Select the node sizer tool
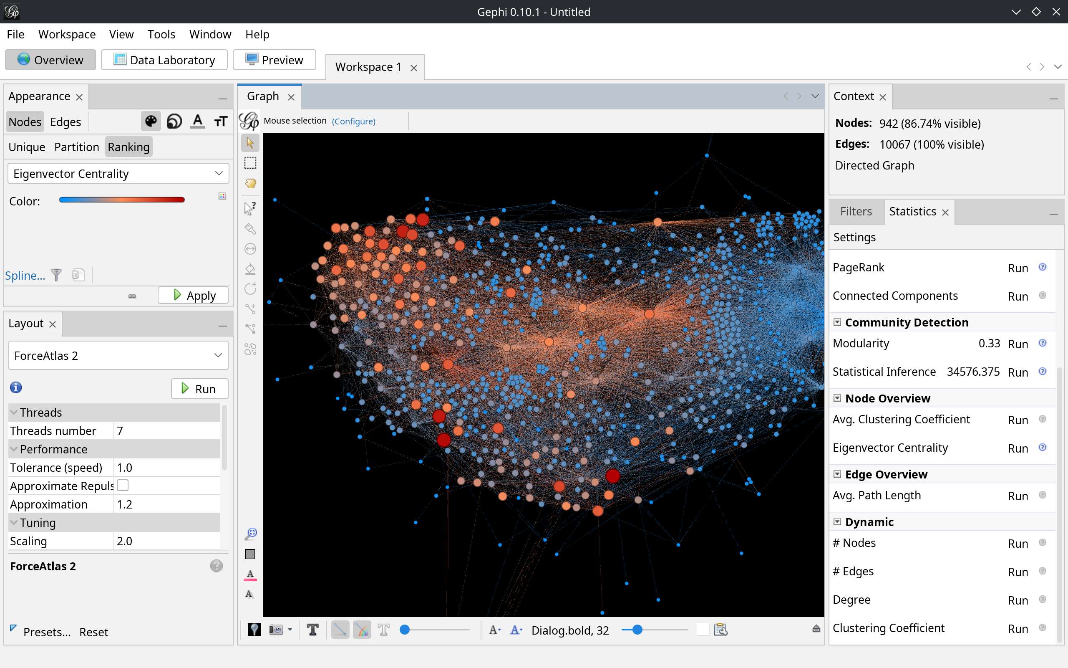 pyautogui.click(x=250, y=249)
